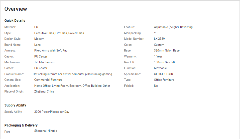Select the Armrest value Fixed Arms With Soft Pad
This screenshot has width=240, height=139.
click(51, 50)
